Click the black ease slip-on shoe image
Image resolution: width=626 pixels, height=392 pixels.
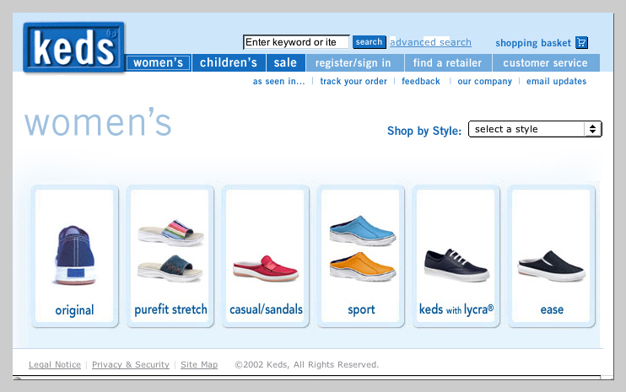pyautogui.click(x=552, y=266)
